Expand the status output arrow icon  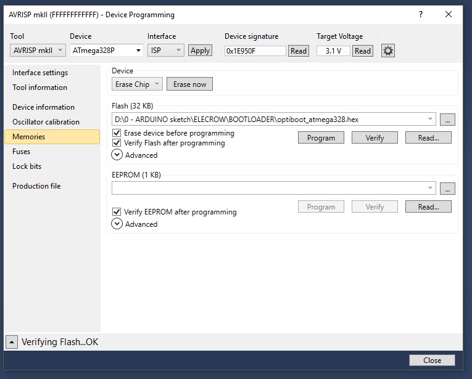[x=12, y=342]
